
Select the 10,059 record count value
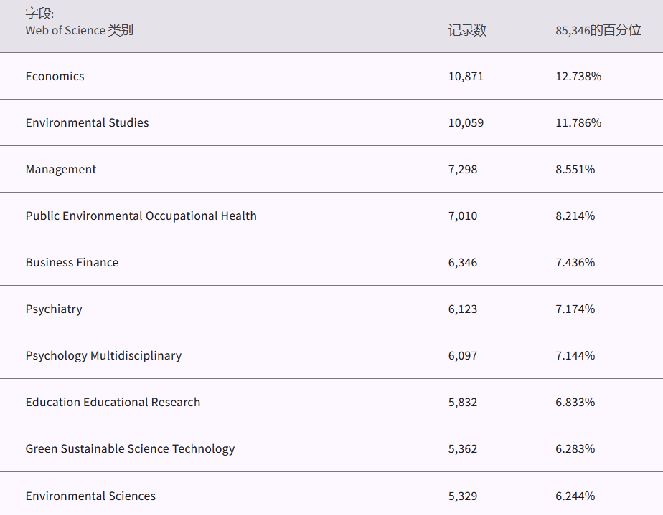coord(466,122)
